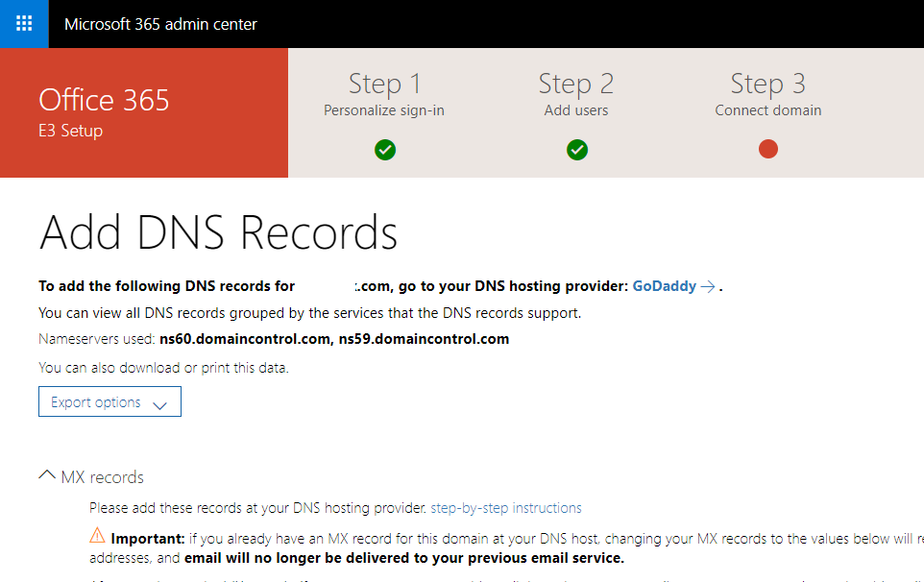
Task: Switch to Step 3 Connect domain
Action: click(x=767, y=93)
